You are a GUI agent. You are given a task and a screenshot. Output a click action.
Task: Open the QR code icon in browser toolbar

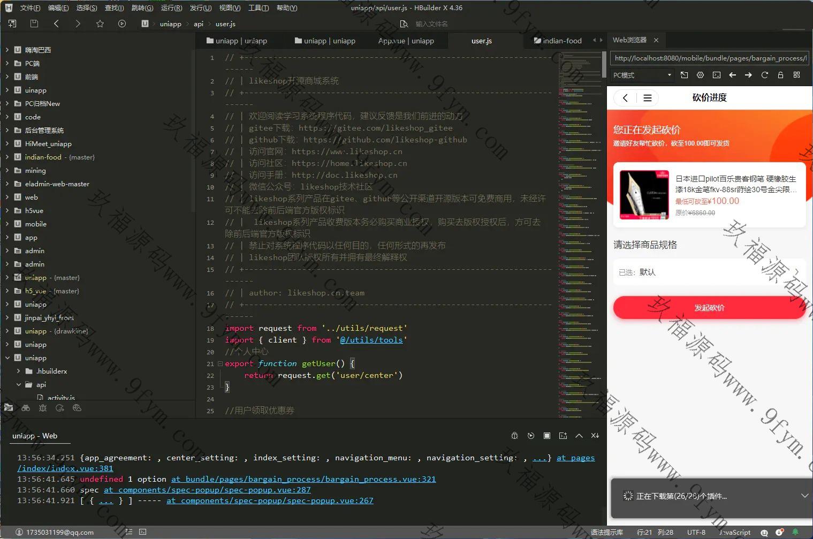pyautogui.click(x=796, y=75)
